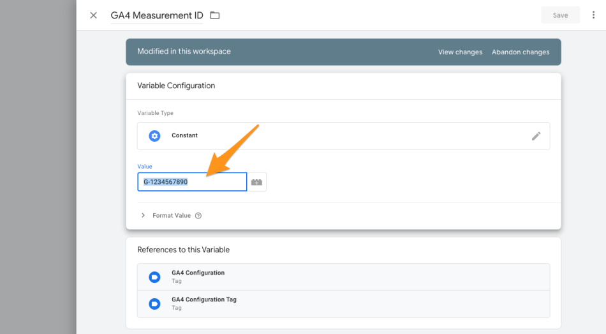Open the folder icon beside the variable name
Viewport: 606px width, 334px height.
click(215, 15)
